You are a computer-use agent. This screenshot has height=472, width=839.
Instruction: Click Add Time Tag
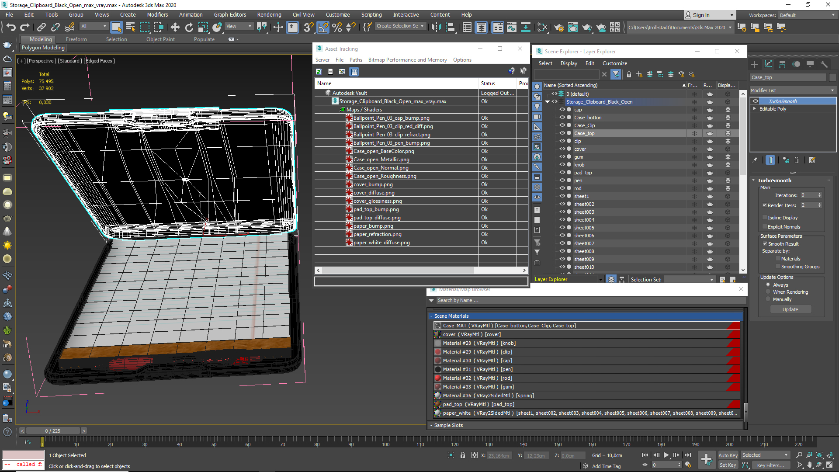(x=607, y=466)
